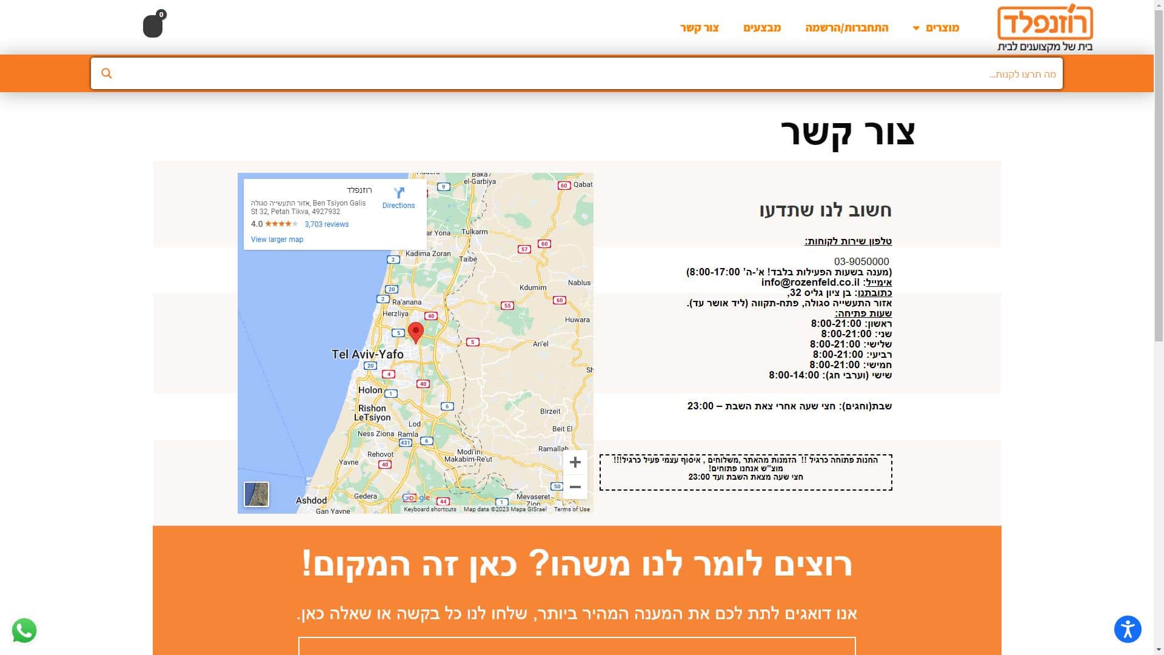Click the Holon map label
1164x655 pixels.
[370, 390]
